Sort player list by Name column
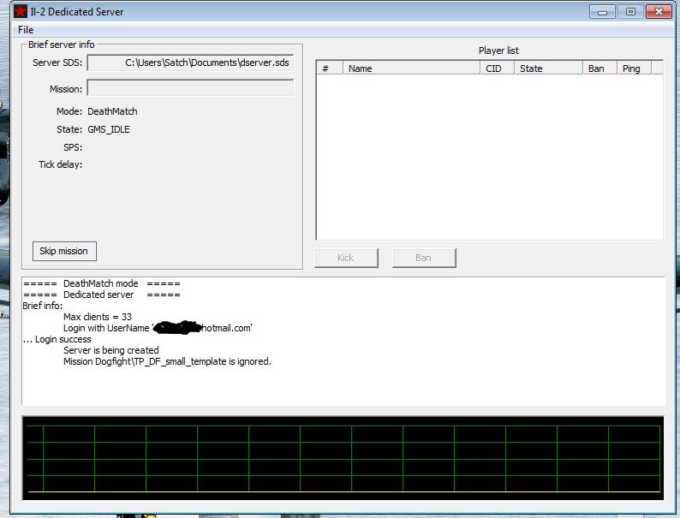 click(x=412, y=68)
